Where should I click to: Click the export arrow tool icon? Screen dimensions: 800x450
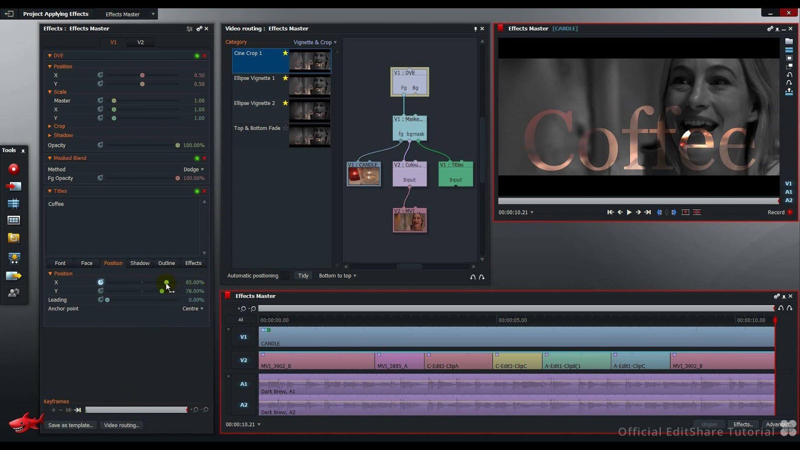point(13,275)
